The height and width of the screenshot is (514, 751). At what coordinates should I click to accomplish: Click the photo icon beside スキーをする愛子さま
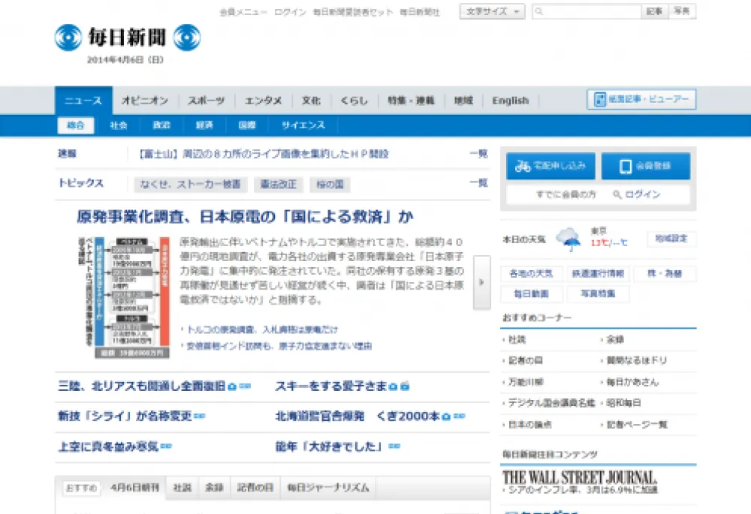pyautogui.click(x=394, y=386)
